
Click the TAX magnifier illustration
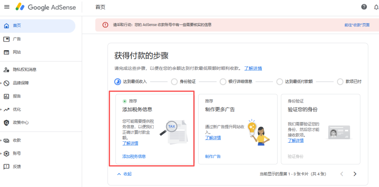pos(174,132)
